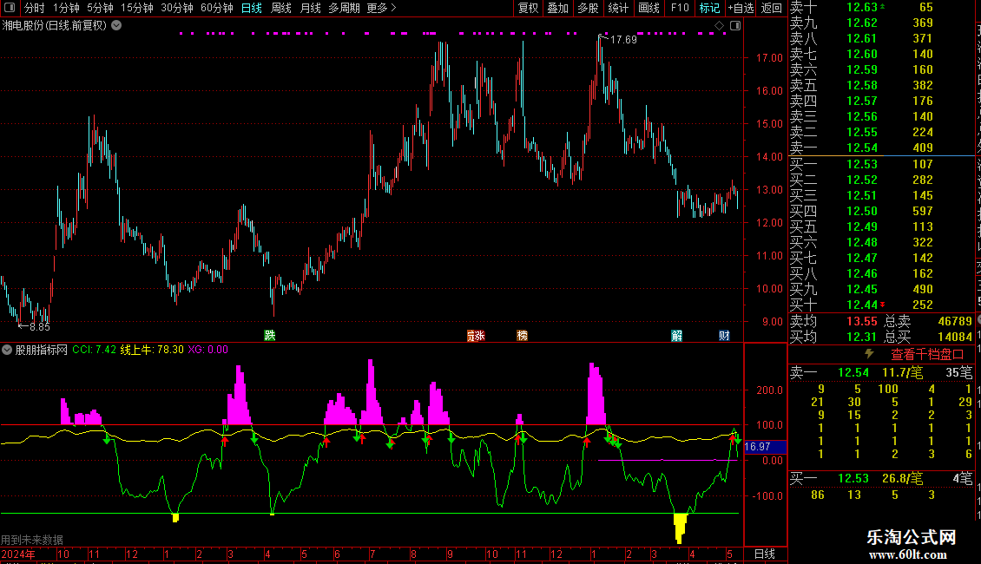Expand dropdown beside 湘电股份 title
The width and height of the screenshot is (981, 564).
(116, 26)
